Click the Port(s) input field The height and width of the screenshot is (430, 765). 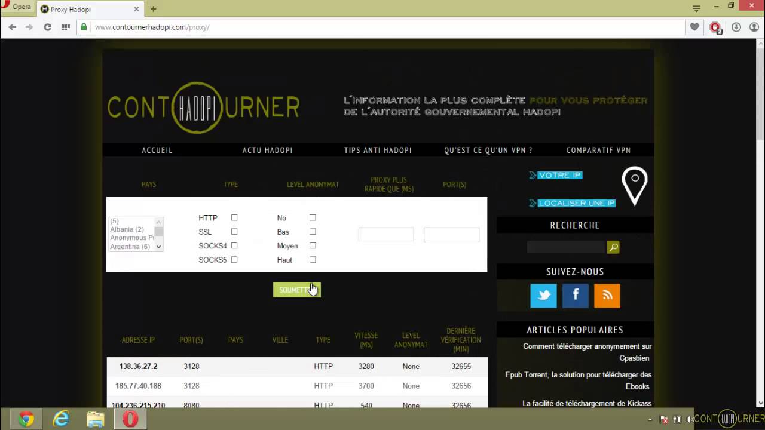pos(451,235)
